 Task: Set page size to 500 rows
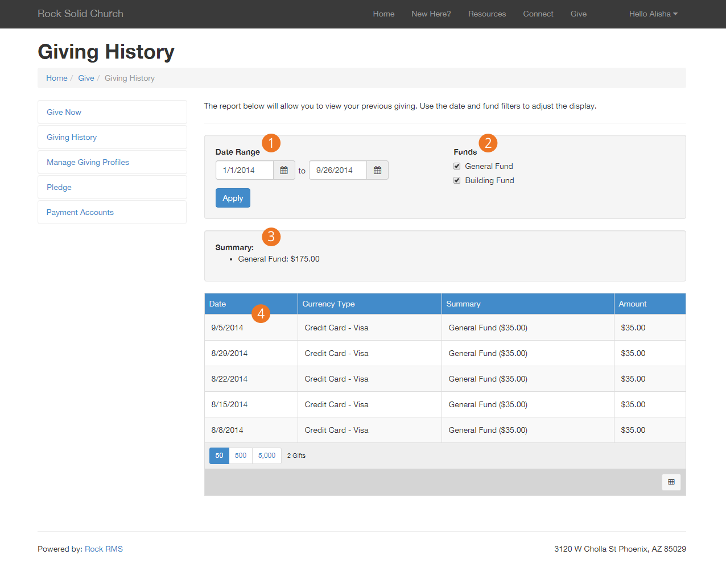click(x=241, y=456)
